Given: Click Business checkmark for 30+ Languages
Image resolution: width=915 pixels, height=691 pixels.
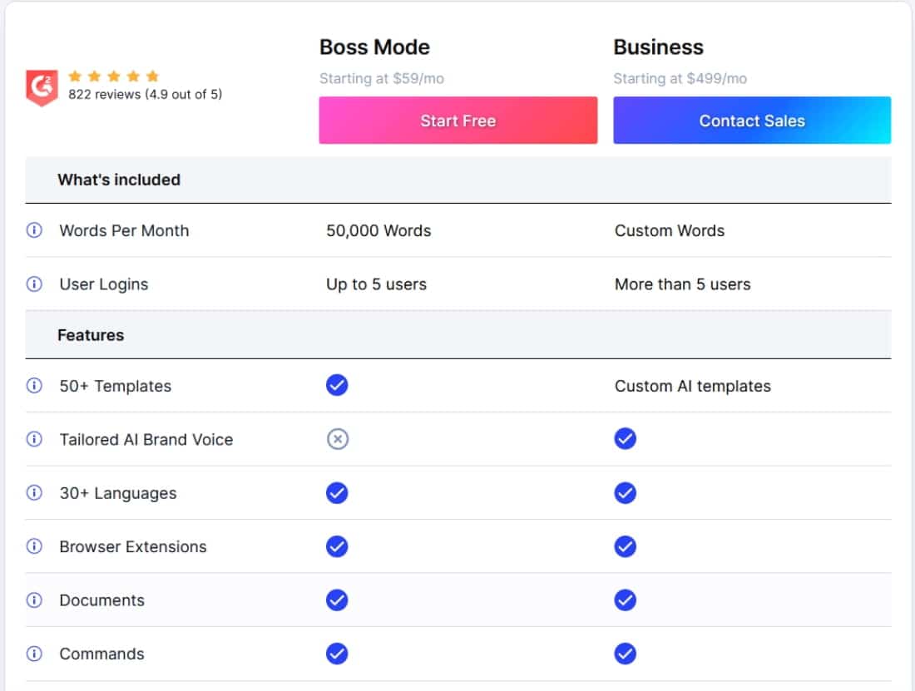Looking at the screenshot, I should (625, 493).
